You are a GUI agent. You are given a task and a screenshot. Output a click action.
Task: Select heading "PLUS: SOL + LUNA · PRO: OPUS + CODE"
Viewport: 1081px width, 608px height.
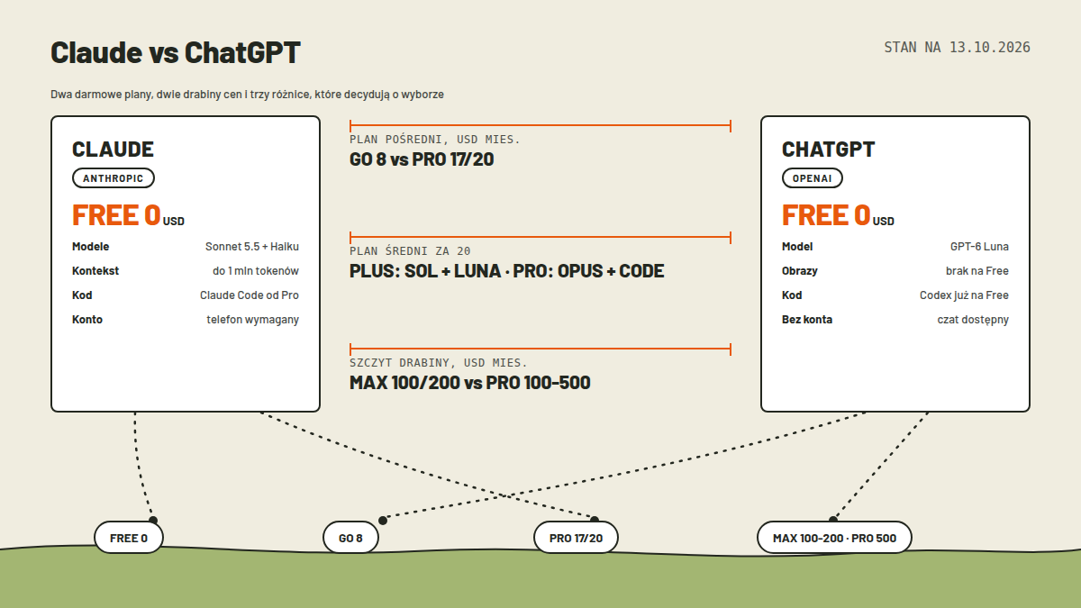[x=507, y=271]
